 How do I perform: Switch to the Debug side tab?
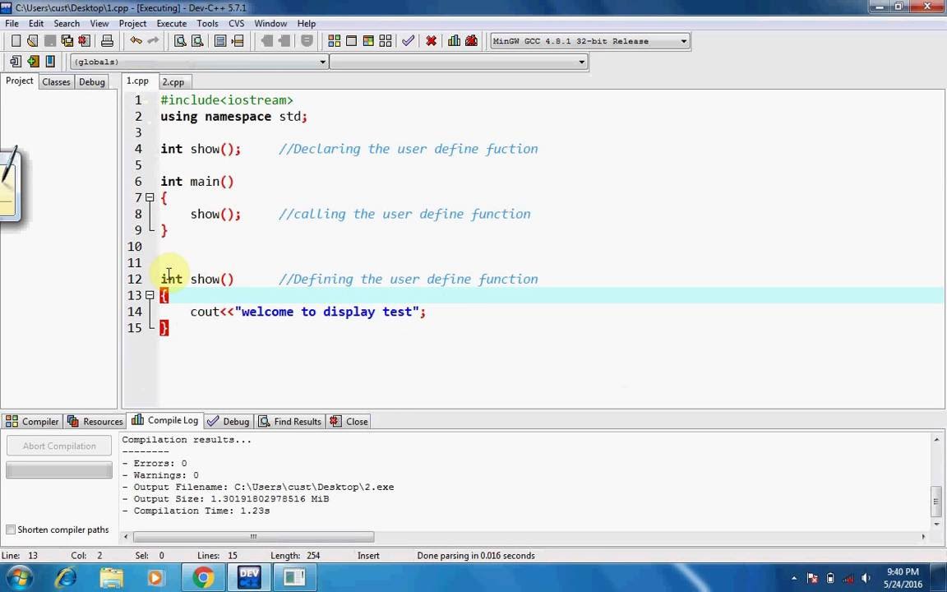(x=92, y=82)
